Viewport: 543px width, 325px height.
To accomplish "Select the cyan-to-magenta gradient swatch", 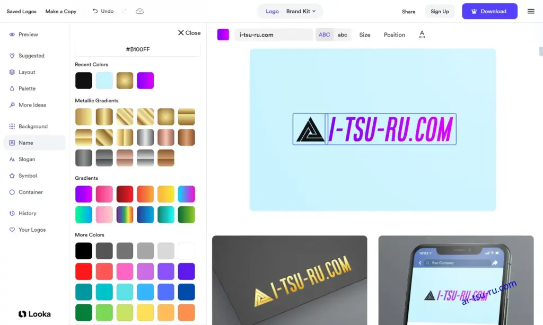I will [186, 194].
